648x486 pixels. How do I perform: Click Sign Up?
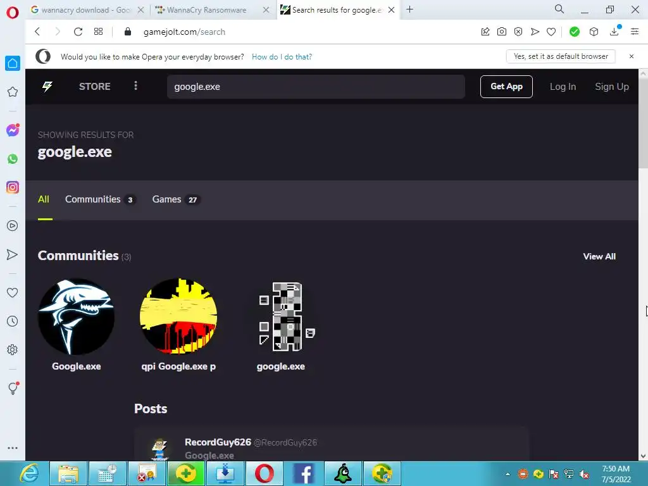pos(612,86)
